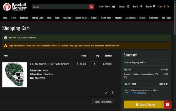Click the red search magnifier button
The image size is (176, 111).
92,7
